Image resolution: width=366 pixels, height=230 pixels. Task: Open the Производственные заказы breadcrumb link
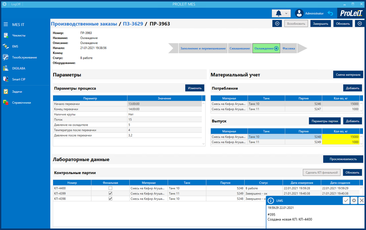(x=84, y=24)
